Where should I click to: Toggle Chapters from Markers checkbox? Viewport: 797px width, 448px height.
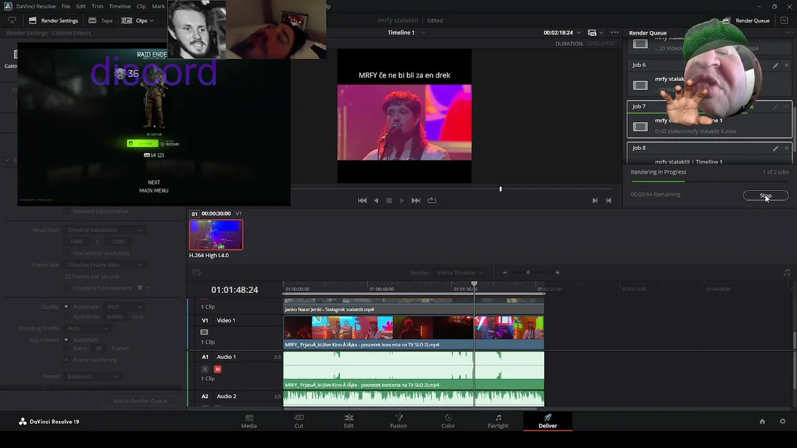[x=67, y=288]
